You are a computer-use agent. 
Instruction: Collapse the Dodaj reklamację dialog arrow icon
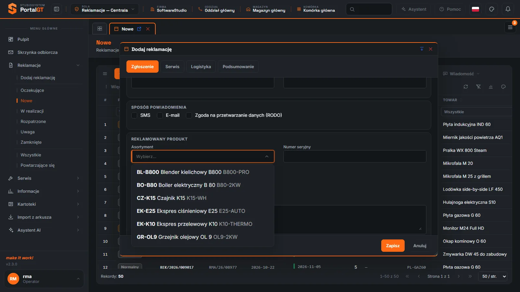click(422, 49)
